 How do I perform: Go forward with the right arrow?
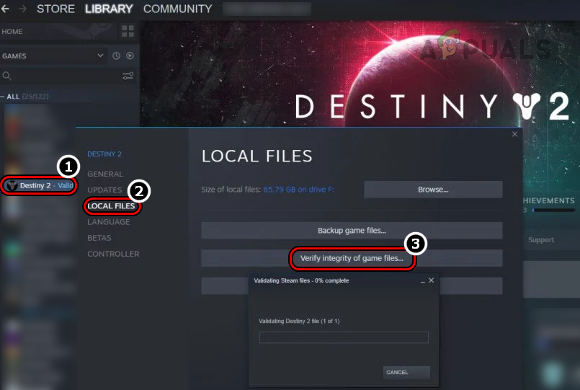click(22, 9)
